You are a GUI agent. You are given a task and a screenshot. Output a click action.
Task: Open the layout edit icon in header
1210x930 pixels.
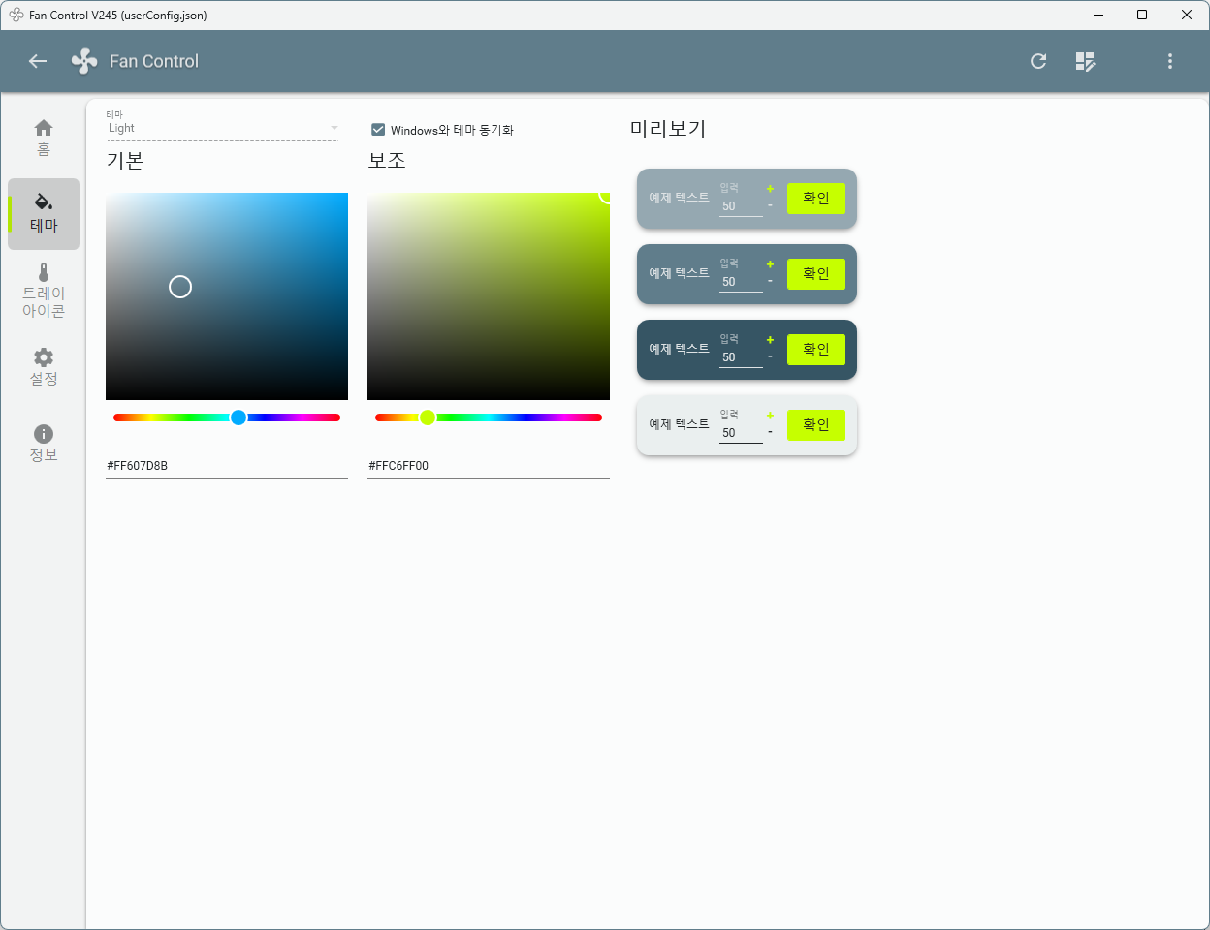tap(1086, 61)
